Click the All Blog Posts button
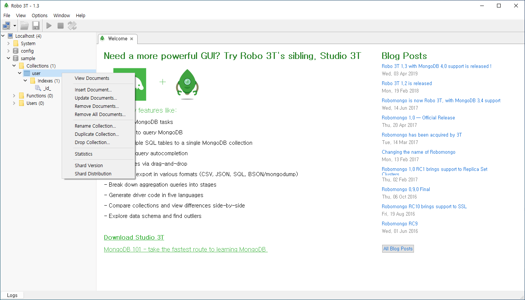525x300 pixels. pyautogui.click(x=398, y=249)
